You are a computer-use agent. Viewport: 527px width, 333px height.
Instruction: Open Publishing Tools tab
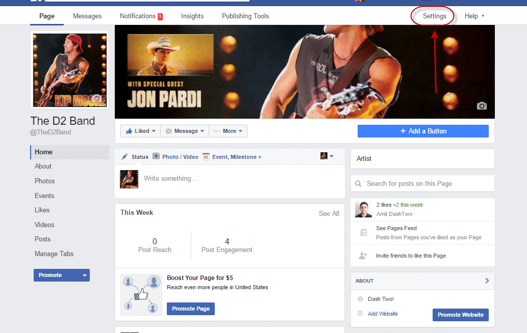click(245, 16)
